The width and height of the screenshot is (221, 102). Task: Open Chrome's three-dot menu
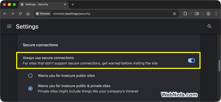point(216,14)
